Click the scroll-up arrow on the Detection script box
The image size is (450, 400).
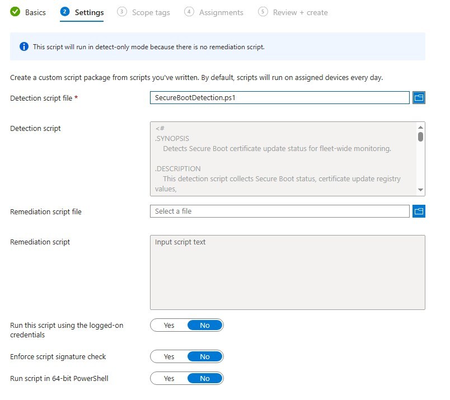tap(420, 126)
